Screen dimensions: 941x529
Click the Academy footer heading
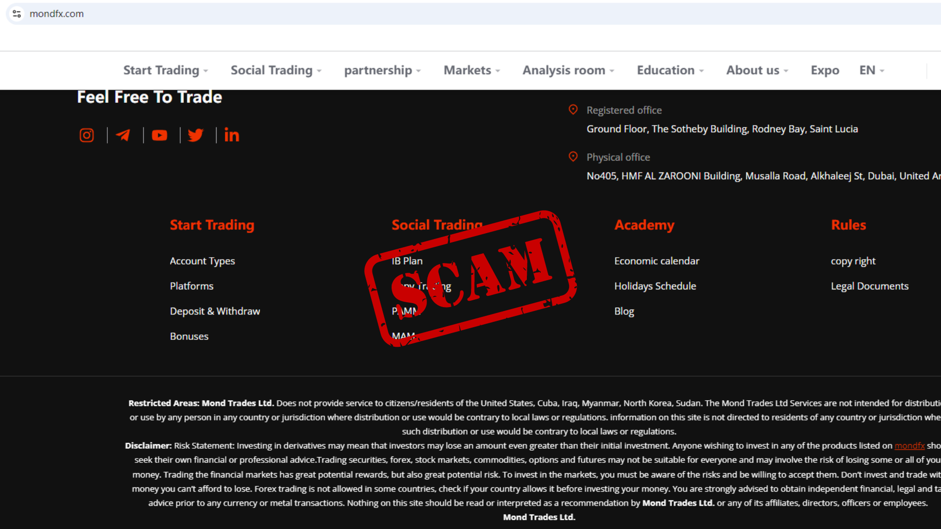[x=644, y=225]
